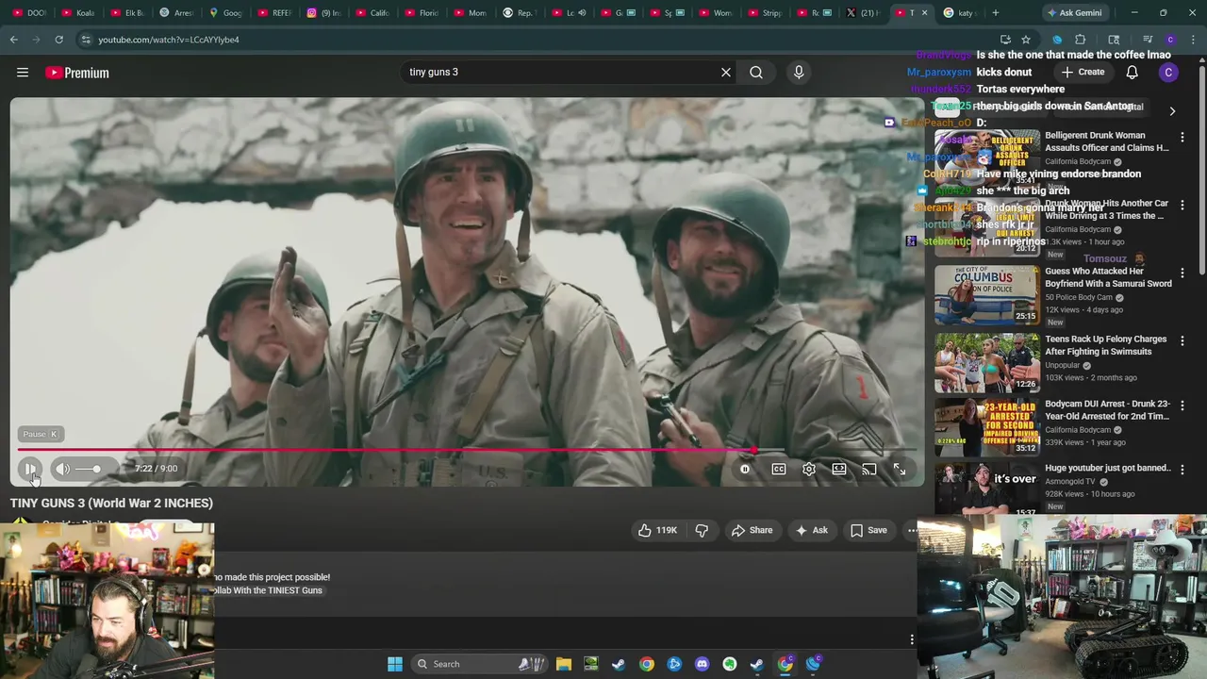Viewport: 1207px width, 679px height.
Task: Adjust the volume slider
Action: (90, 469)
